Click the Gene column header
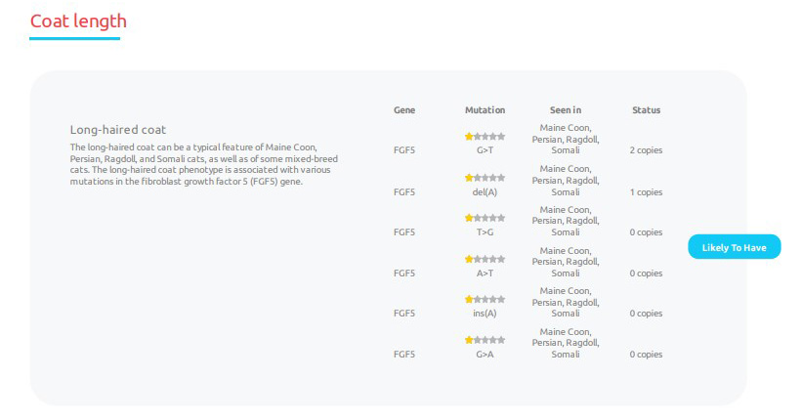Image resolution: width=801 pixels, height=420 pixels. [x=404, y=109]
